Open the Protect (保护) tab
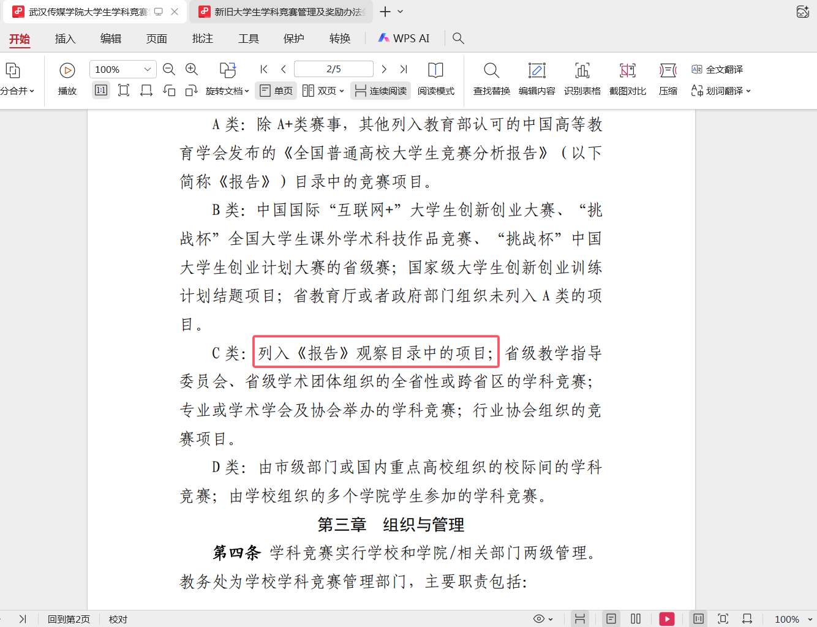817x627 pixels. pos(294,39)
